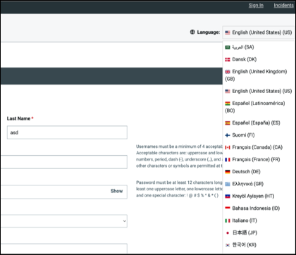Click the US flag in the selected language box
Image resolution: width=296 pixels, height=255 pixels.
(228, 32)
